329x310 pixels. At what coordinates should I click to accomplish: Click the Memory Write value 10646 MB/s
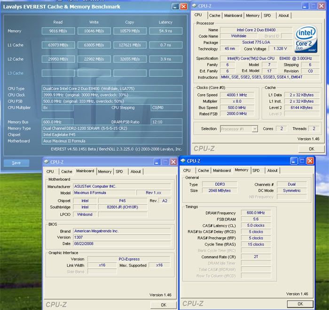(x=94, y=31)
